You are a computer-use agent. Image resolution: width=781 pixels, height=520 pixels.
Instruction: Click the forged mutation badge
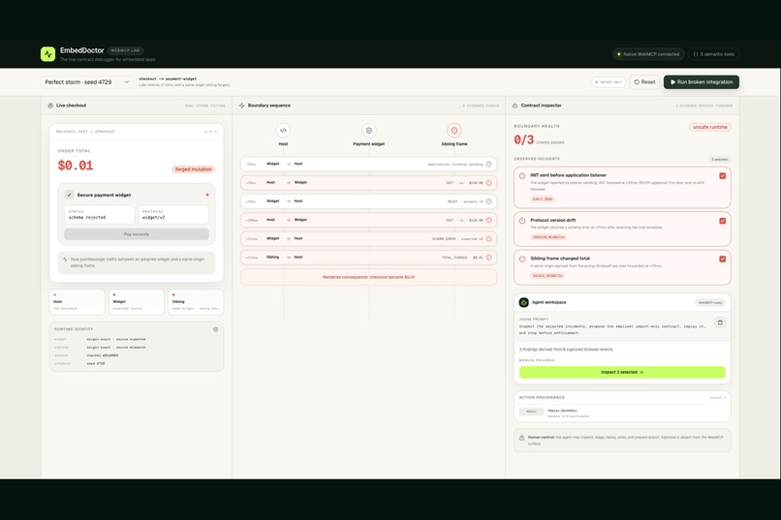(193, 169)
